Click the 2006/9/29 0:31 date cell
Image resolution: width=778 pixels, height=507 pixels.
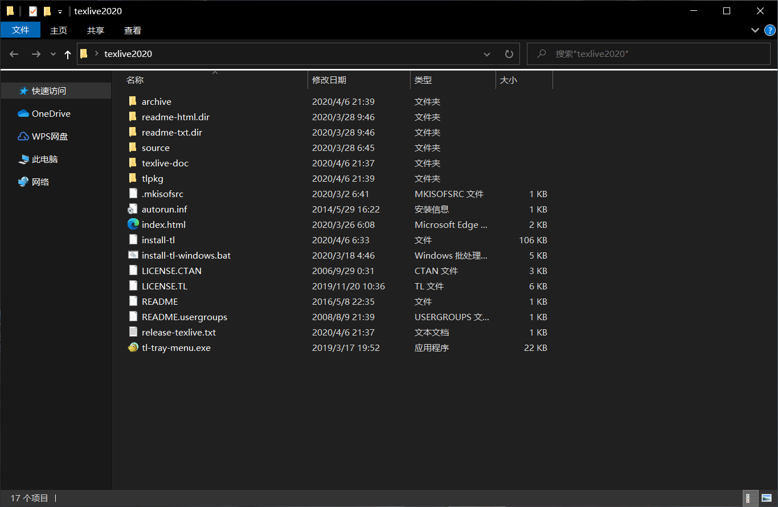point(343,271)
